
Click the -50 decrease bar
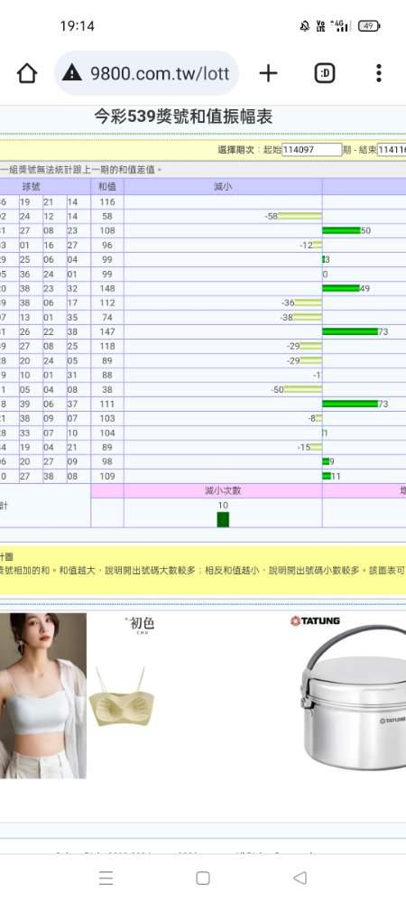[x=303, y=390]
